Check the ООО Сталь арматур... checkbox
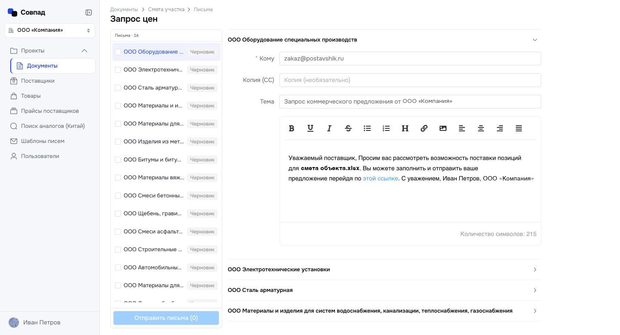This screenshot has height=335, width=620. coord(118,88)
